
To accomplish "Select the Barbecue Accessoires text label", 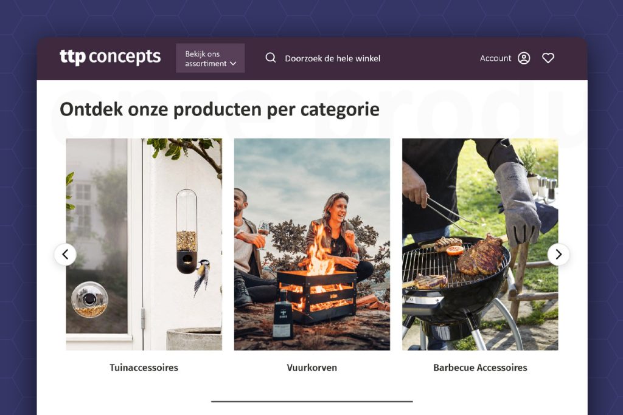I will [x=480, y=368].
